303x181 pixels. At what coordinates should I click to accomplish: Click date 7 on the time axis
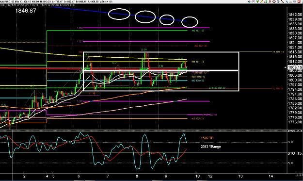pos(108,176)
